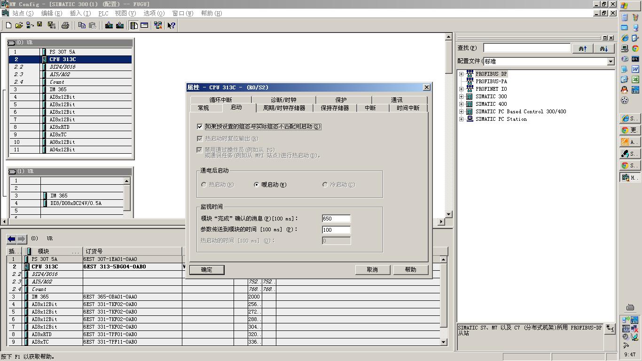Select the SIMATIC PC Station catalog icon
Viewport: 642px width, 361px height.
470,119
